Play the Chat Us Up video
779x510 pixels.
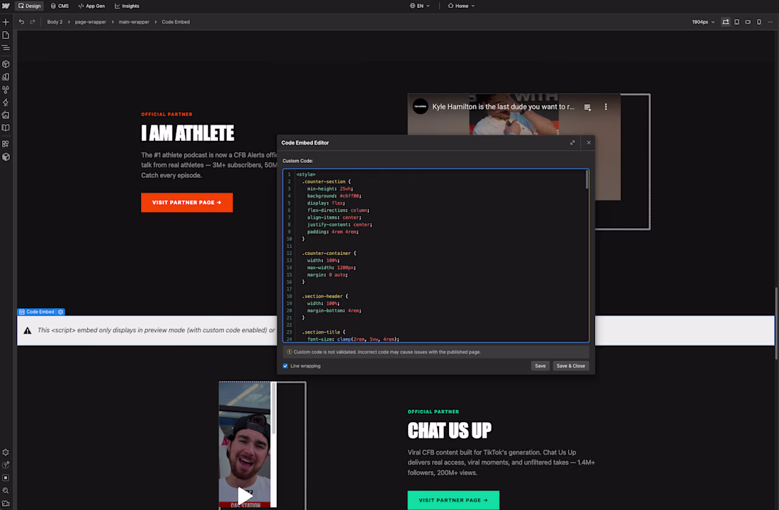pyautogui.click(x=245, y=496)
